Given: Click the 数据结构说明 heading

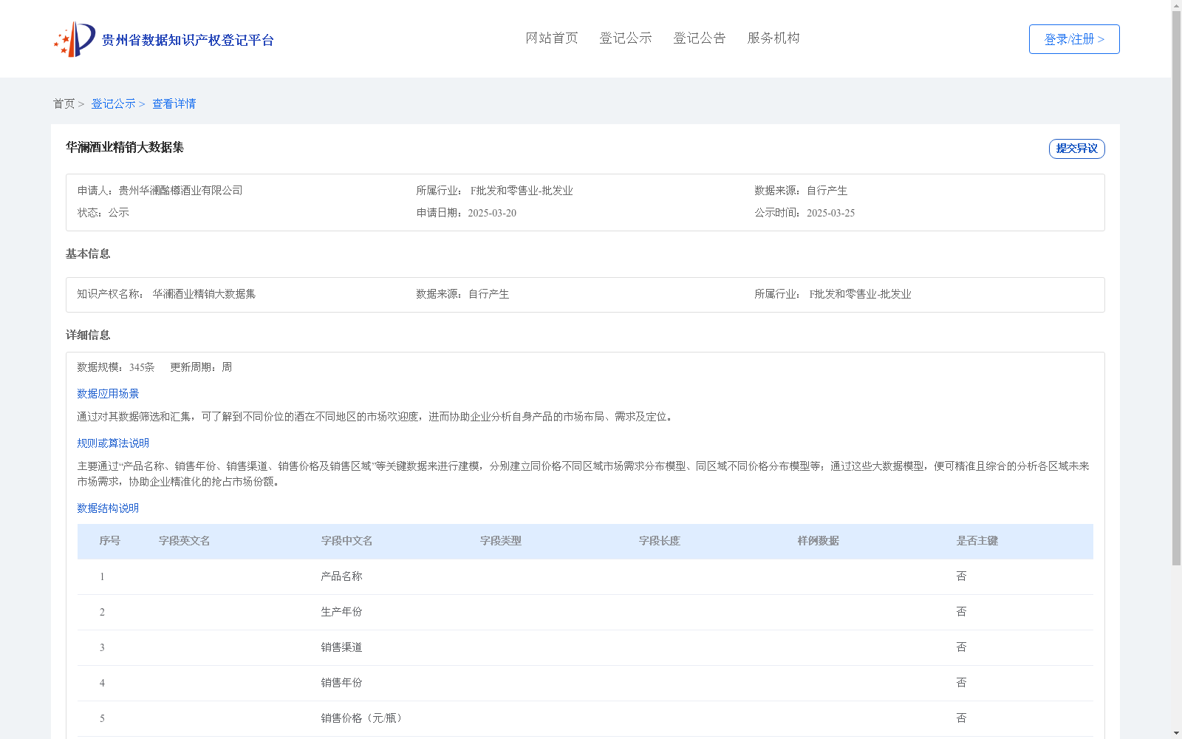Looking at the screenshot, I should tap(108, 508).
